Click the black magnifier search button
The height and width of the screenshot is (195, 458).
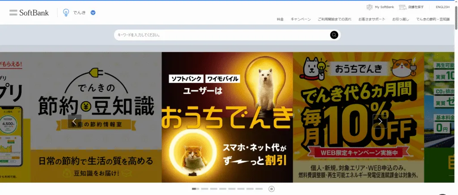[334, 35]
